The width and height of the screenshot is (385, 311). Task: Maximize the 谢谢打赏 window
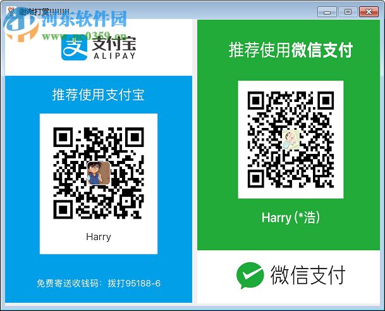click(348, 12)
